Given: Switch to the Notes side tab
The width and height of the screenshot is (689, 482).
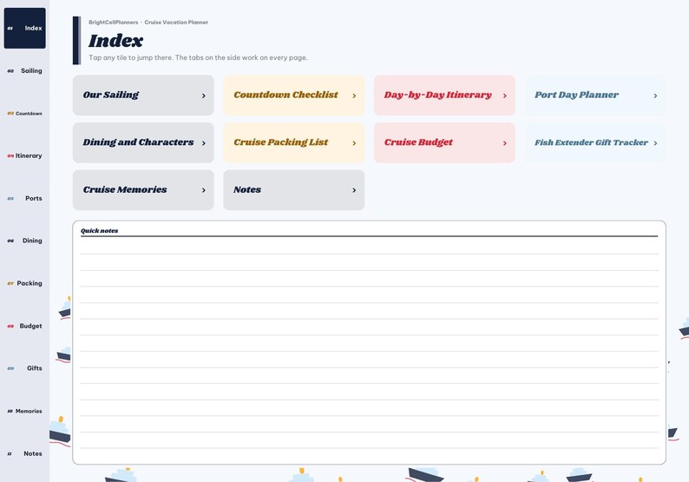Looking at the screenshot, I should click(x=24, y=453).
